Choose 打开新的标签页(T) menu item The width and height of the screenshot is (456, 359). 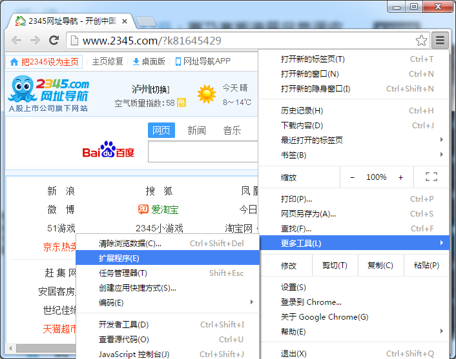click(x=354, y=59)
